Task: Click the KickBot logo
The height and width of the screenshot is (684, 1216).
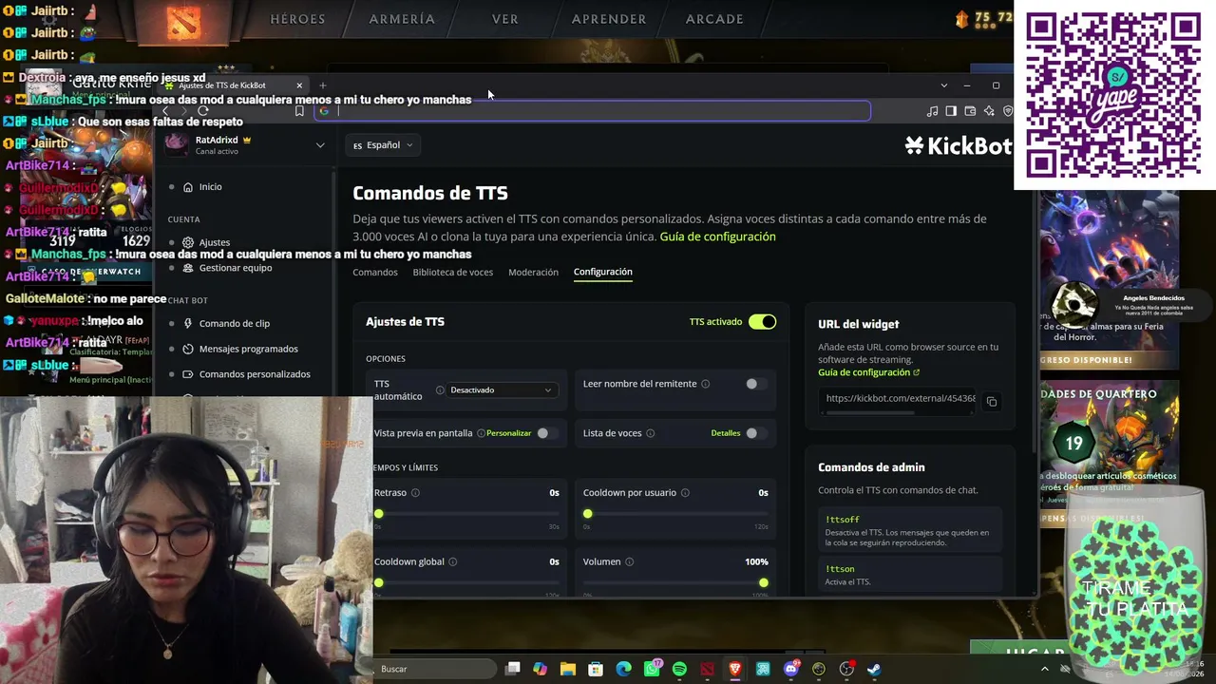Action: point(958,145)
